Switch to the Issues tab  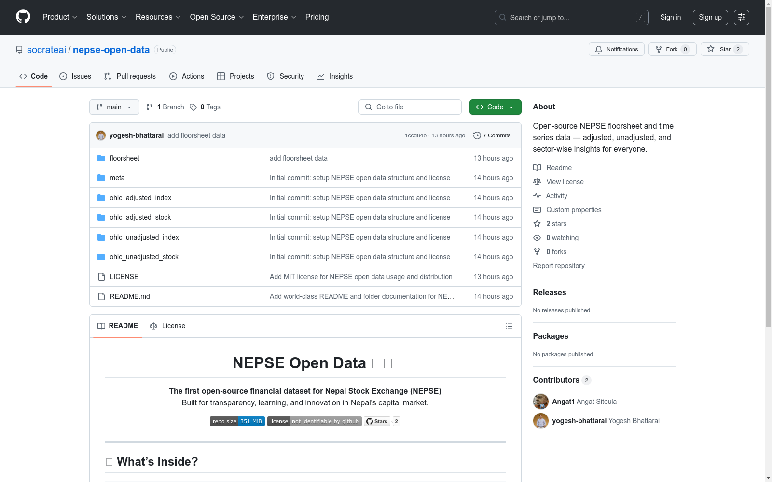[x=75, y=76]
